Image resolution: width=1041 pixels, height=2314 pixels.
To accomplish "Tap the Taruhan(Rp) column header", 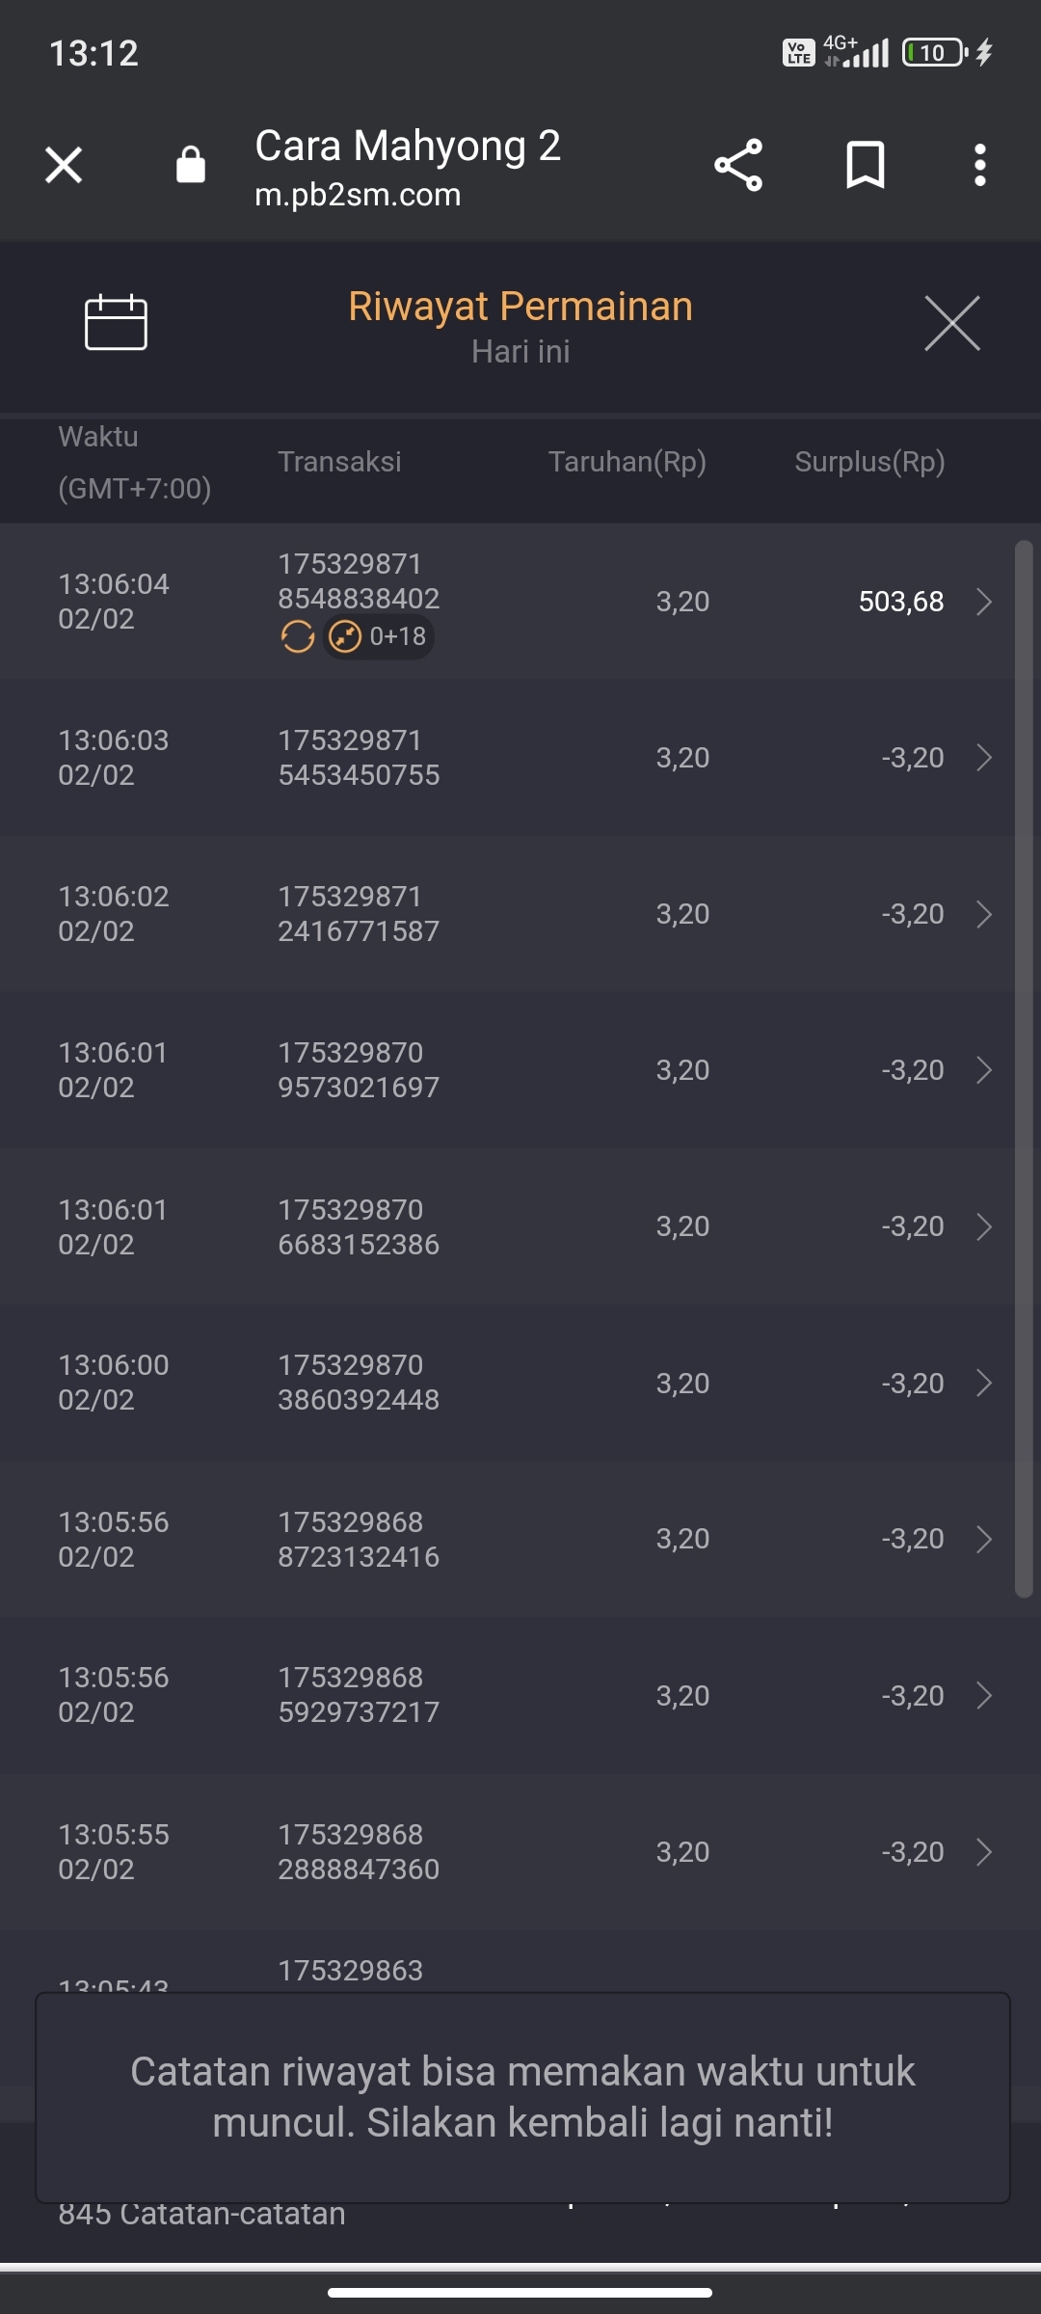I will tap(627, 462).
